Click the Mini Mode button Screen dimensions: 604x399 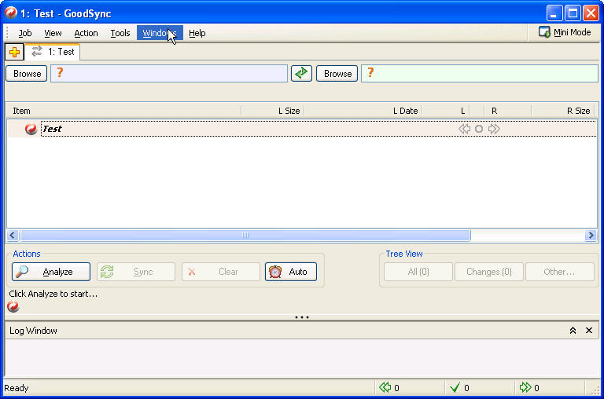(x=565, y=32)
